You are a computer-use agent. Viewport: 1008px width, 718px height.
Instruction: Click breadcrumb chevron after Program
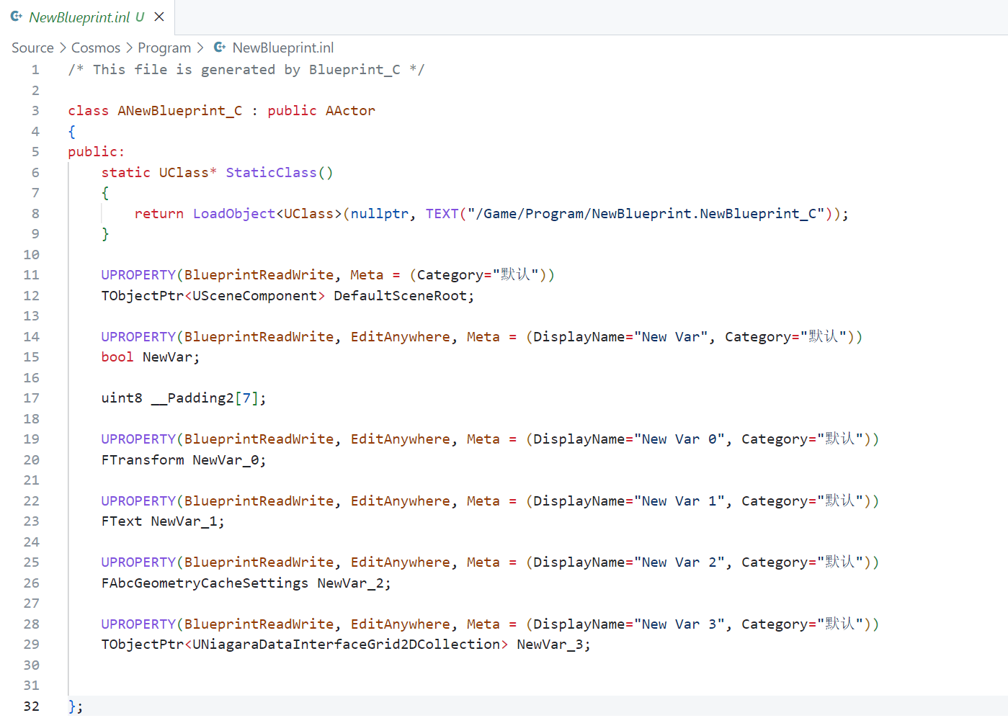(200, 48)
